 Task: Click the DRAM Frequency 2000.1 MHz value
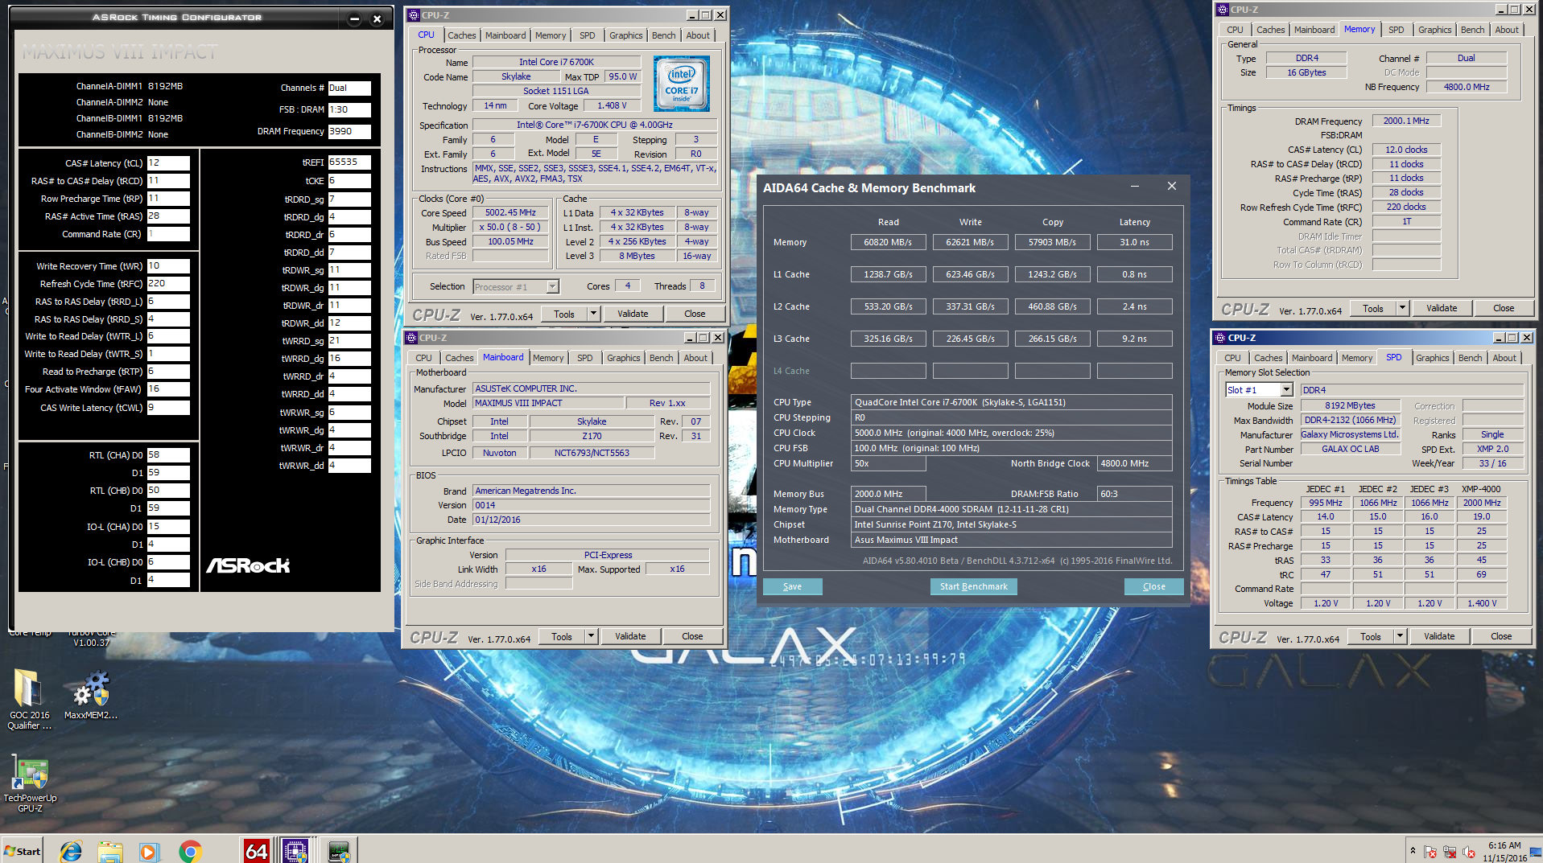[x=1406, y=121]
